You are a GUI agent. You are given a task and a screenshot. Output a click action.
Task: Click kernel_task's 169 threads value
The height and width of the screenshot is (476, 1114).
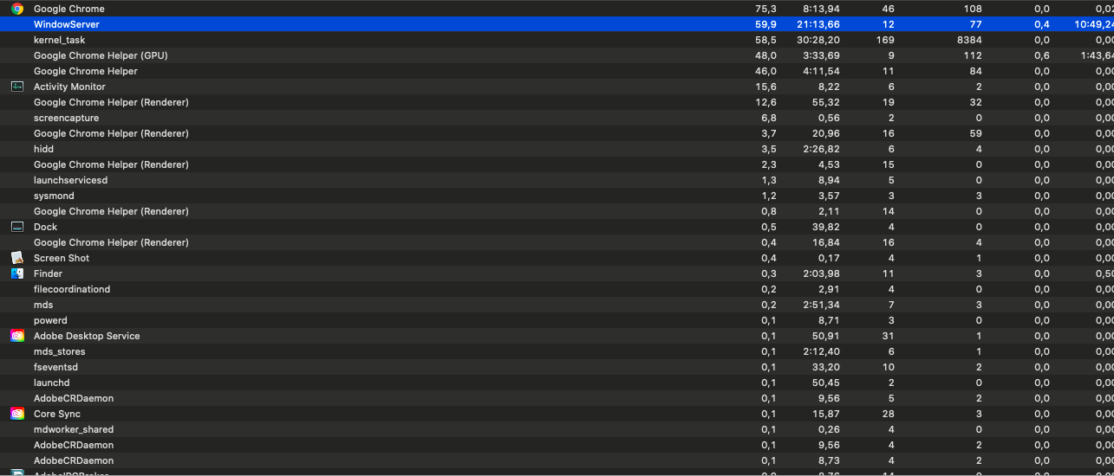(x=885, y=40)
